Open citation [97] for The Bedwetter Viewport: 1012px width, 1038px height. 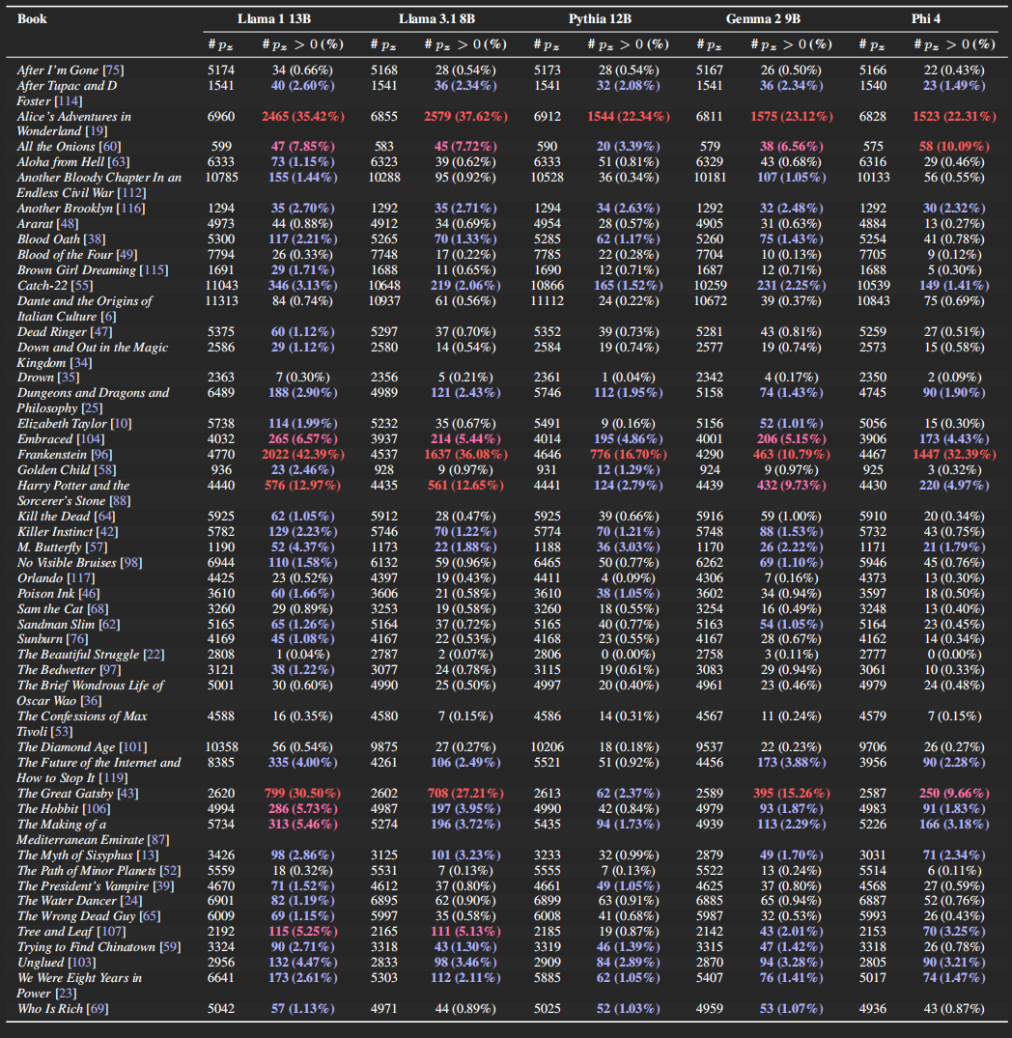coord(110,670)
